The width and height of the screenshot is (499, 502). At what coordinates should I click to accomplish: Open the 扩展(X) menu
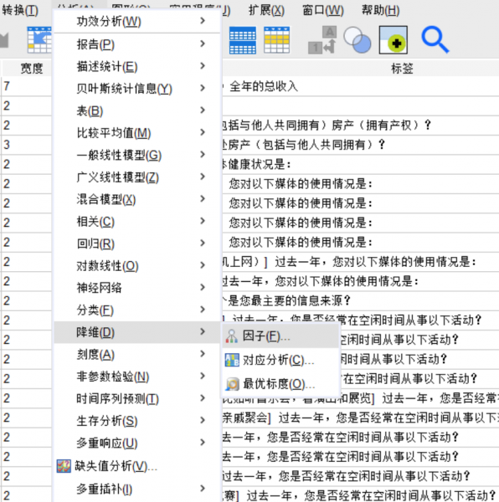[266, 11]
